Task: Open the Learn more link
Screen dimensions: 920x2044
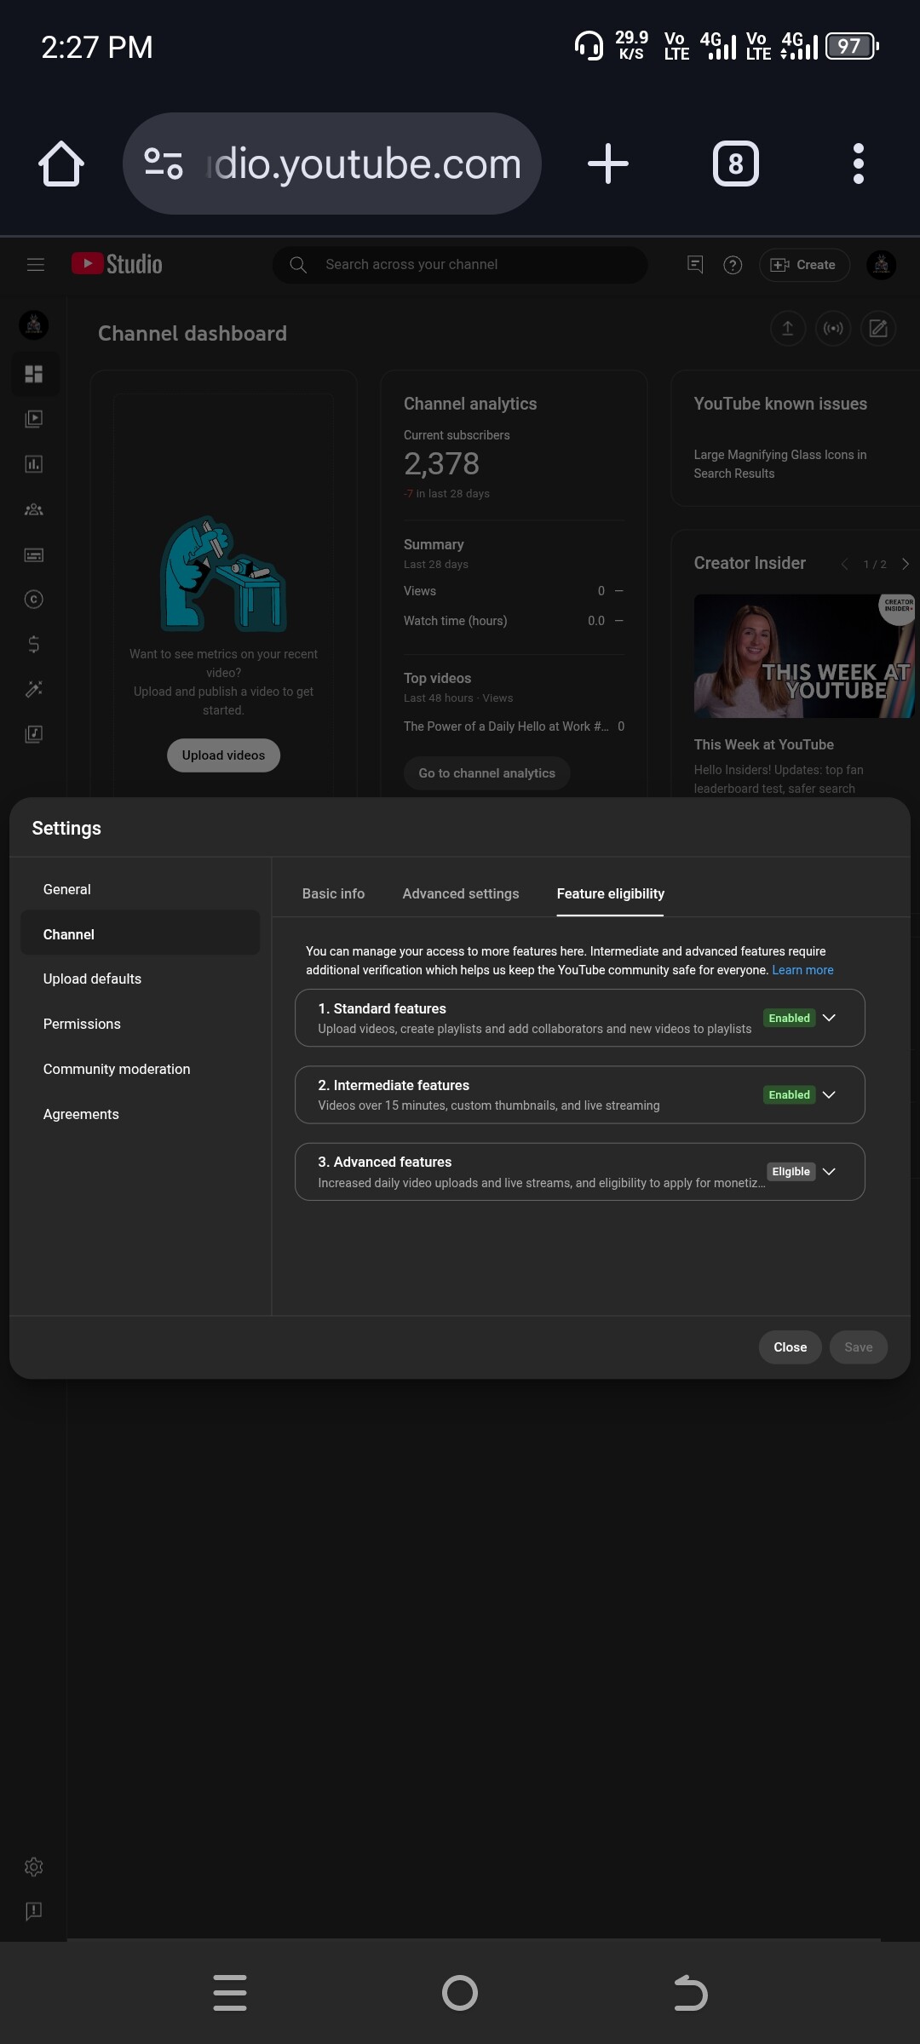Action: click(x=802, y=970)
